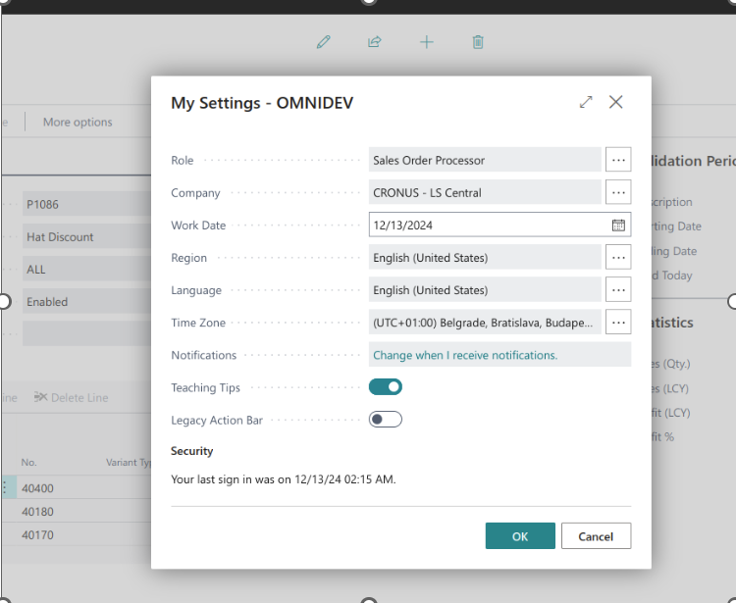Enable the Legacy Action Bar toggle
The height and width of the screenshot is (603, 736).
(386, 420)
